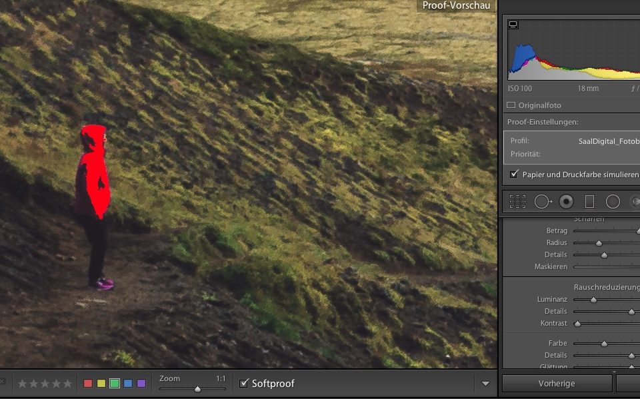Click the Originalfoto indicator icon
Viewport: 640px width, 399px height.
(511, 105)
